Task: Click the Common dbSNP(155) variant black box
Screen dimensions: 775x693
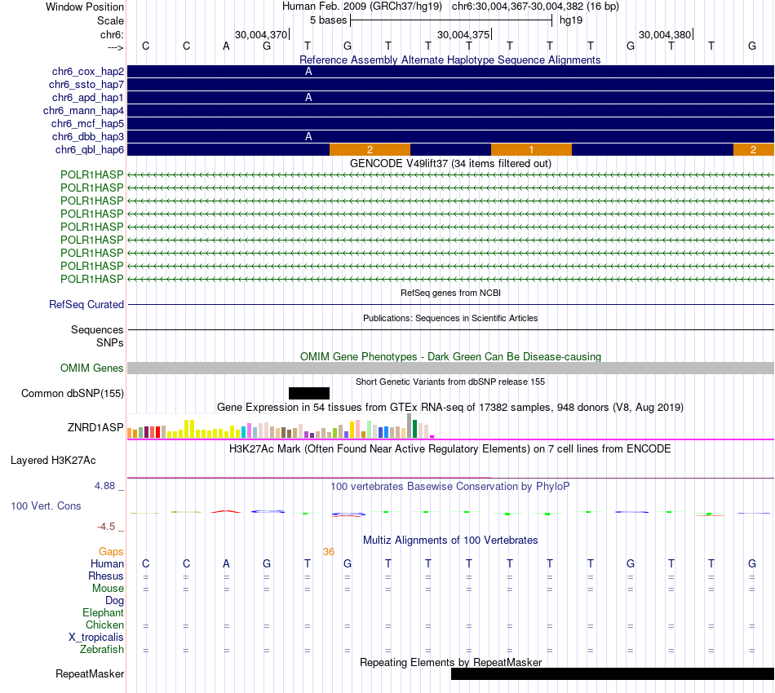Action: coord(309,393)
